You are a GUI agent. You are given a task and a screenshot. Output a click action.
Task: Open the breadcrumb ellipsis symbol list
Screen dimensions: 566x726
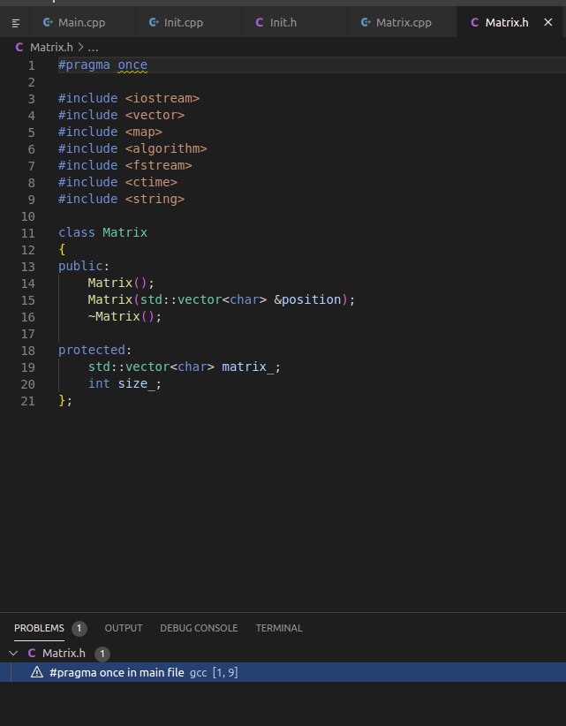pos(93,48)
